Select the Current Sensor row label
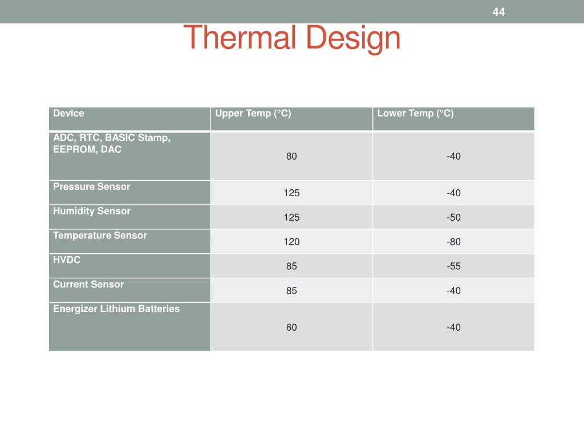The width and height of the screenshot is (584, 438). [88, 284]
